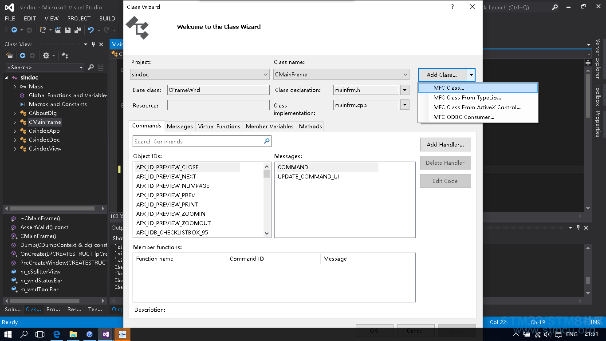
Task: Click the Delete Handler button
Action: tap(445, 163)
